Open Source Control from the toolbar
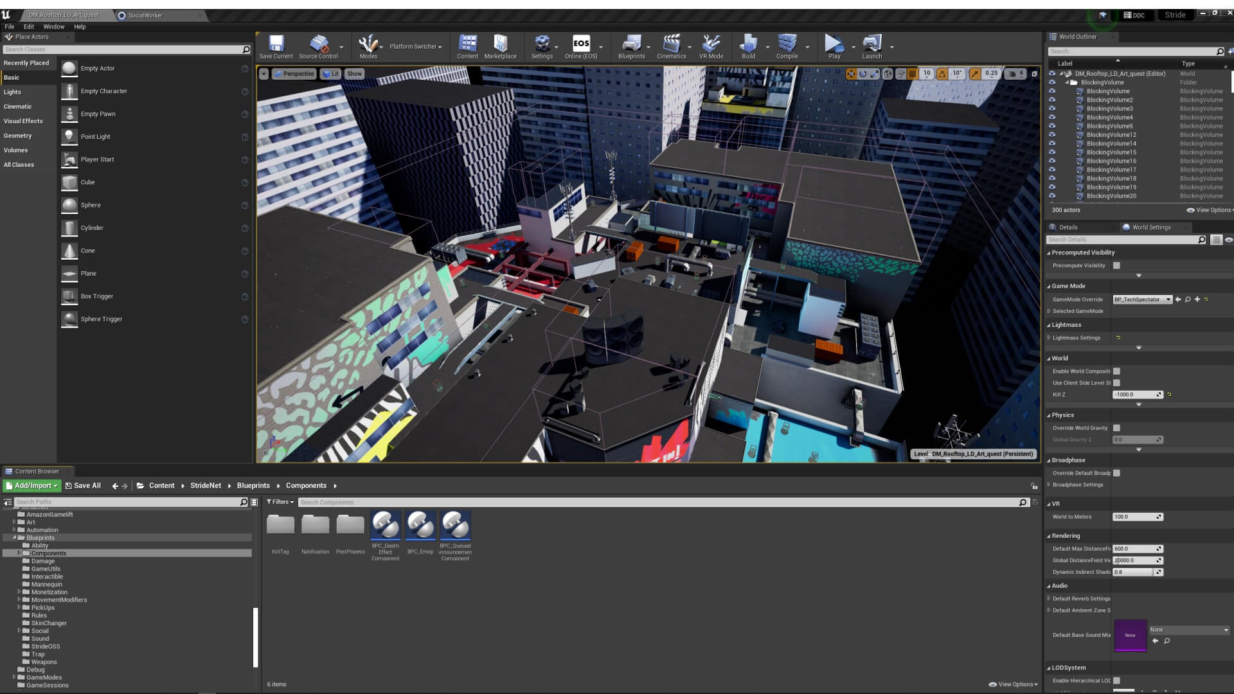Viewport: 1234px width, 694px height. click(x=318, y=46)
